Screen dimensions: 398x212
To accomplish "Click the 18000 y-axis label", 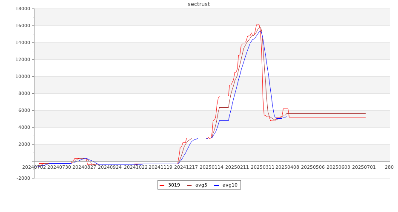I will click(23, 9).
